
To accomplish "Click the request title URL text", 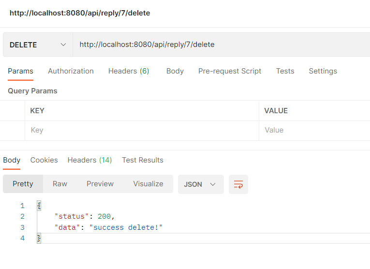I will click(80, 13).
